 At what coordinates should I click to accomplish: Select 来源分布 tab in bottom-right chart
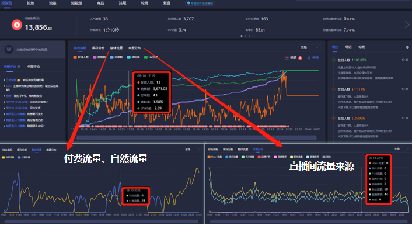[x=257, y=149]
